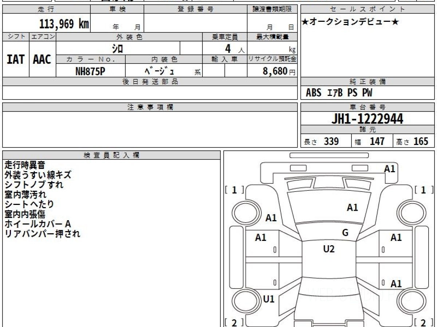Click the ホイールカバー A note line

coord(37,224)
